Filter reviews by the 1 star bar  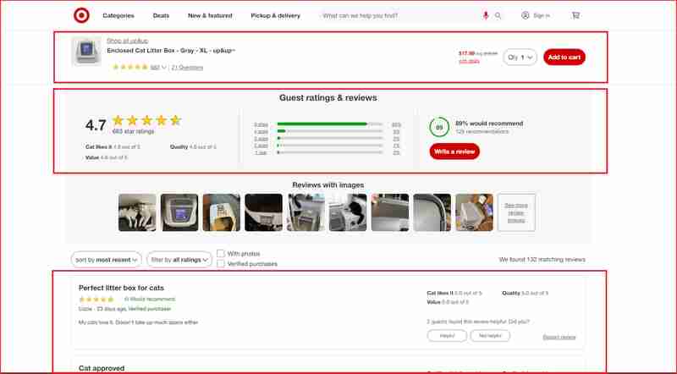tap(327, 152)
